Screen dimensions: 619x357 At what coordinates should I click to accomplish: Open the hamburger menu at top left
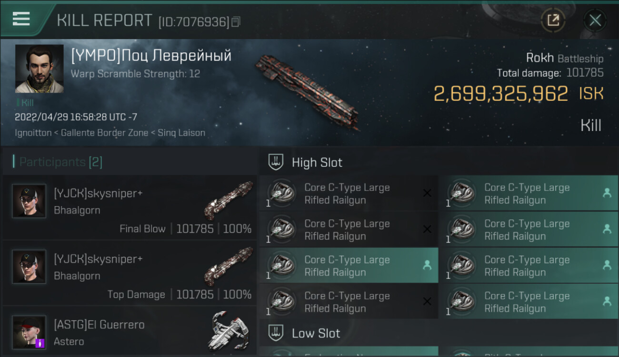pos(21,20)
